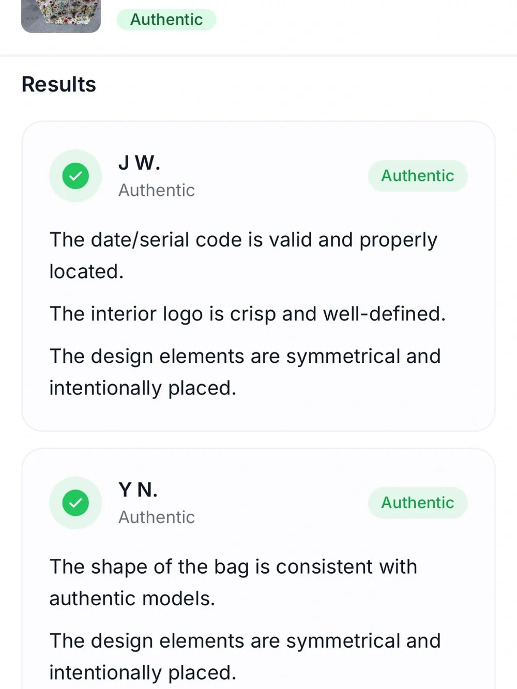Tap the light green circle around J W. checkmark
The height and width of the screenshot is (689, 517).
75,176
